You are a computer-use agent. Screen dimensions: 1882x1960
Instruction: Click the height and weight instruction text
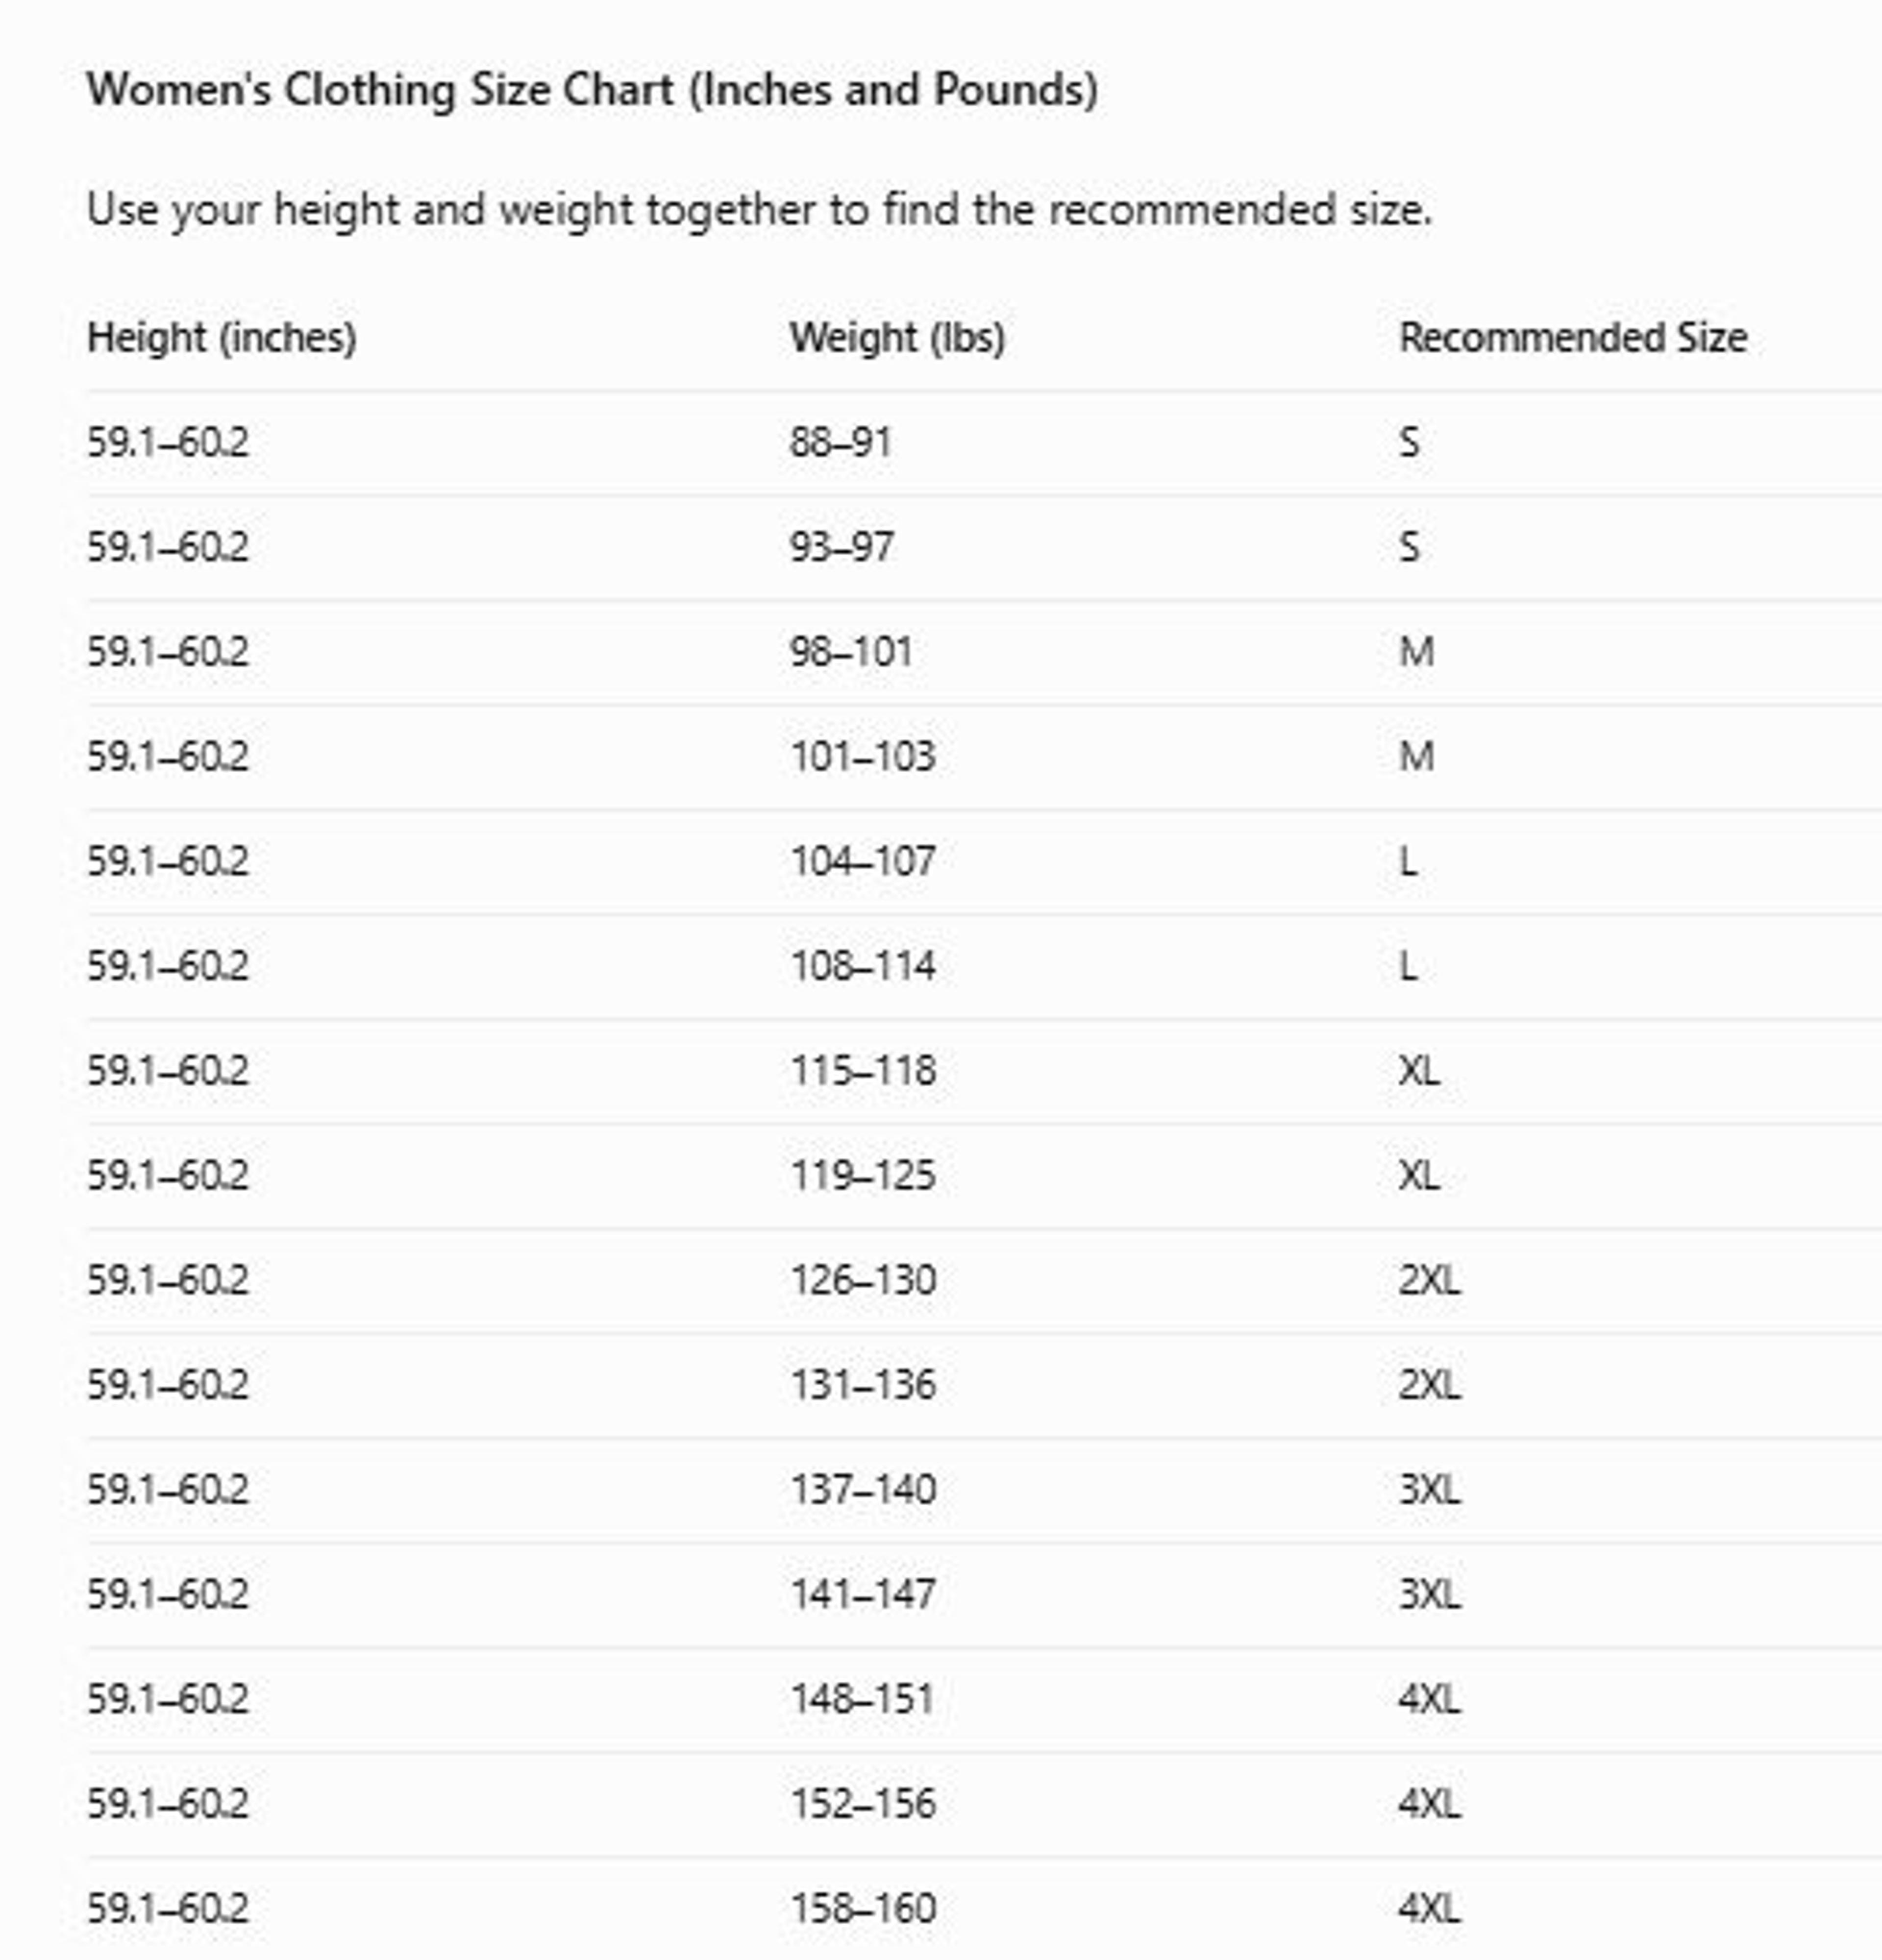759,211
